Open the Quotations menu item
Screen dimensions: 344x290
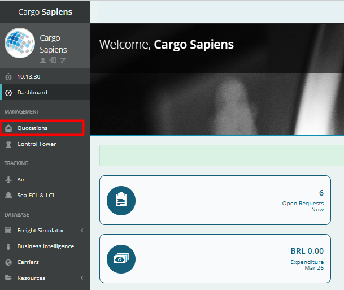(x=32, y=128)
